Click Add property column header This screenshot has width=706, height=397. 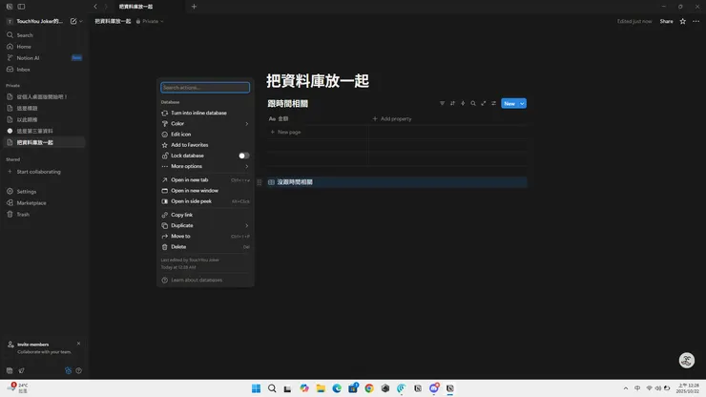[x=392, y=119]
